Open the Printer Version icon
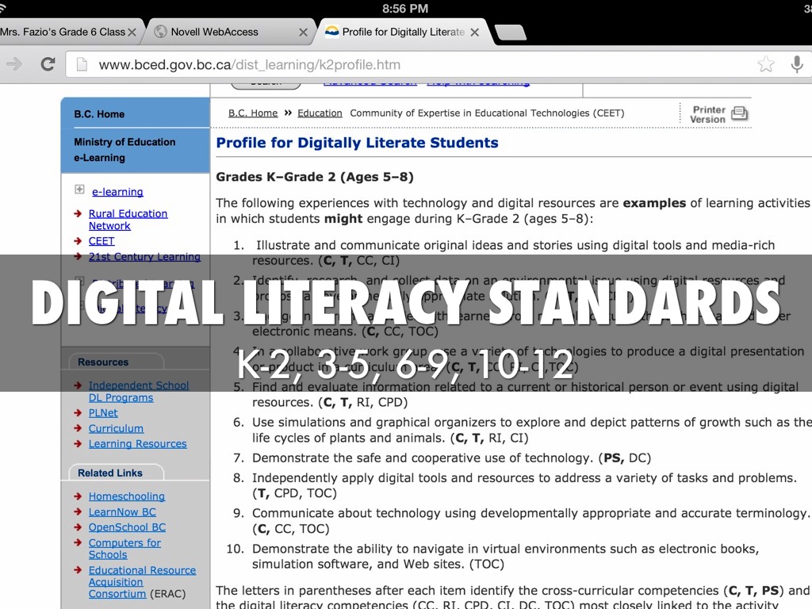The width and height of the screenshot is (812, 609). coord(738,113)
